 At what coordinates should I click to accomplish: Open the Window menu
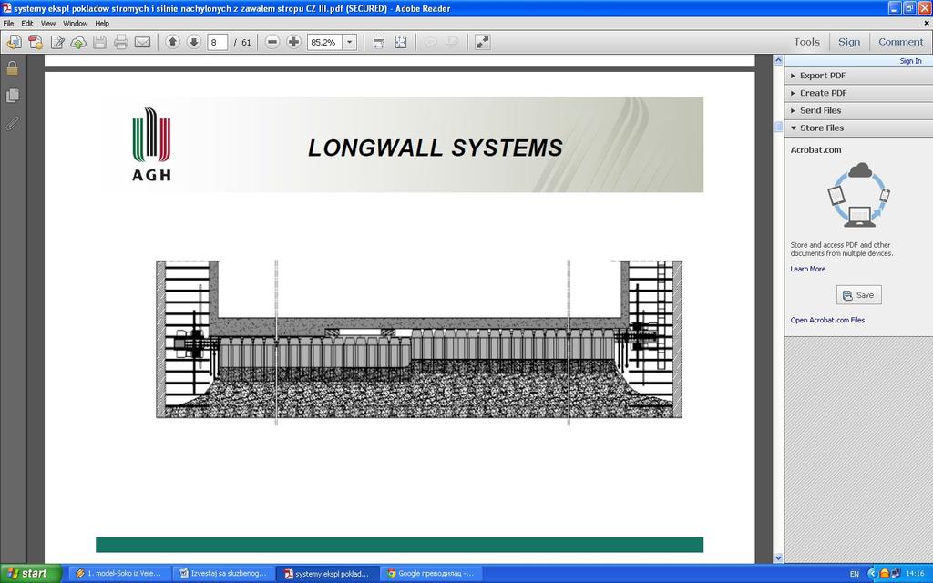click(x=76, y=23)
